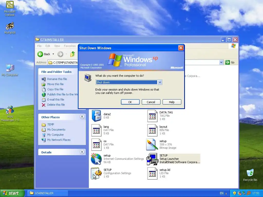Viewport: 263px width, 197px height.
Task: Click Copy this file link
Action: click(55, 89)
